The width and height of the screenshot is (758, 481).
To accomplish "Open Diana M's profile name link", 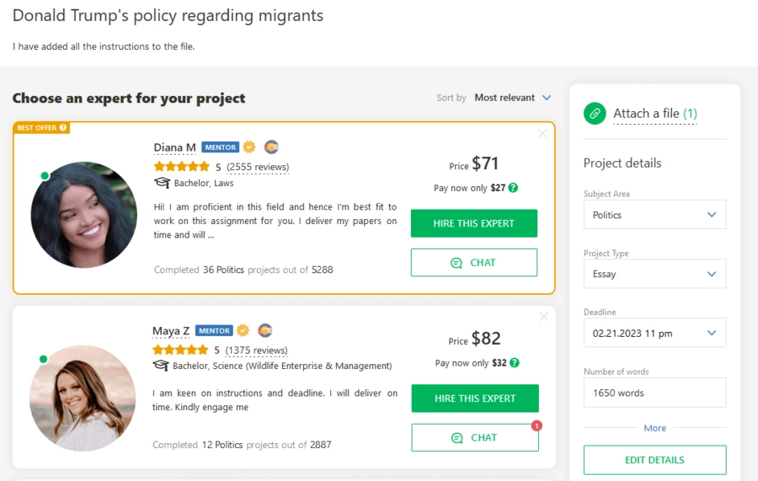I will [x=174, y=147].
